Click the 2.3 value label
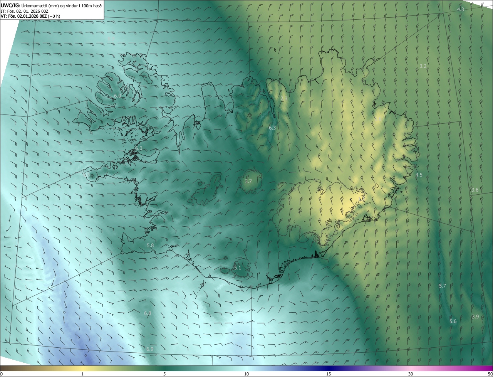This screenshot has width=493, height=377. click(x=284, y=99)
